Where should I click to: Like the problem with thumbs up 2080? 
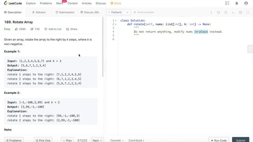click(x=20, y=29)
